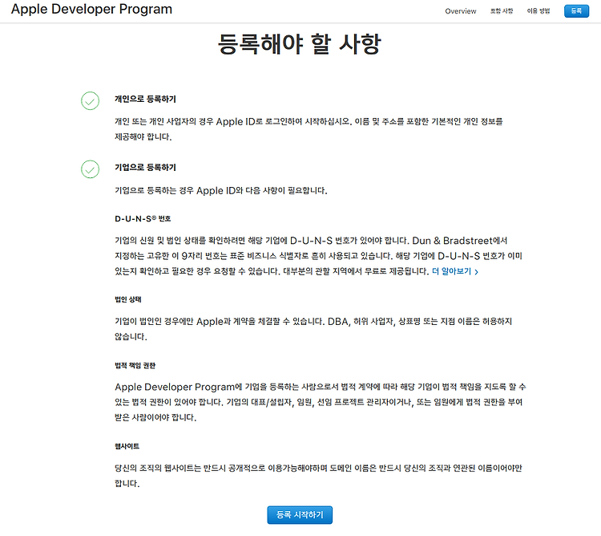Click the paragraph starting '기업이 법인인 경우에만'
Viewport: 601px width, 536px height.
pyautogui.click(x=313, y=329)
